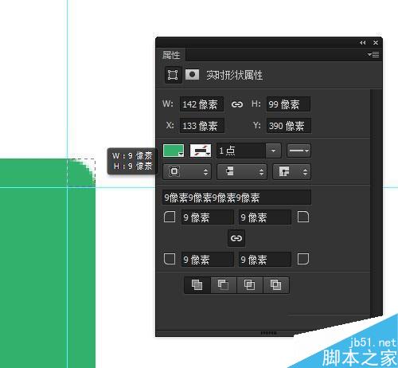398x368 pixels.
Task: Select the subtract front shape button
Action: click(x=224, y=285)
